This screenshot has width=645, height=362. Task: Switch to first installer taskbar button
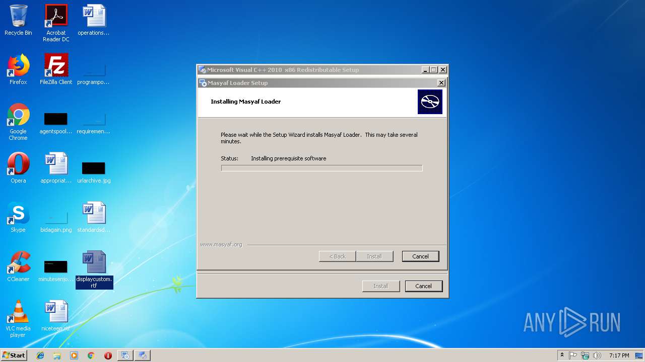[x=125, y=355]
